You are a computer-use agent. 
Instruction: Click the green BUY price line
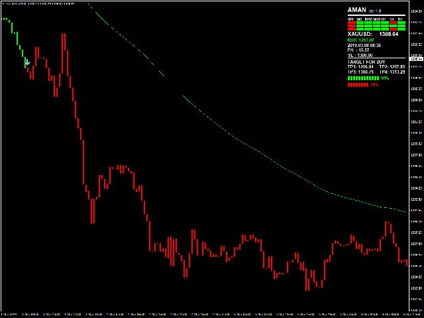(x=361, y=40)
